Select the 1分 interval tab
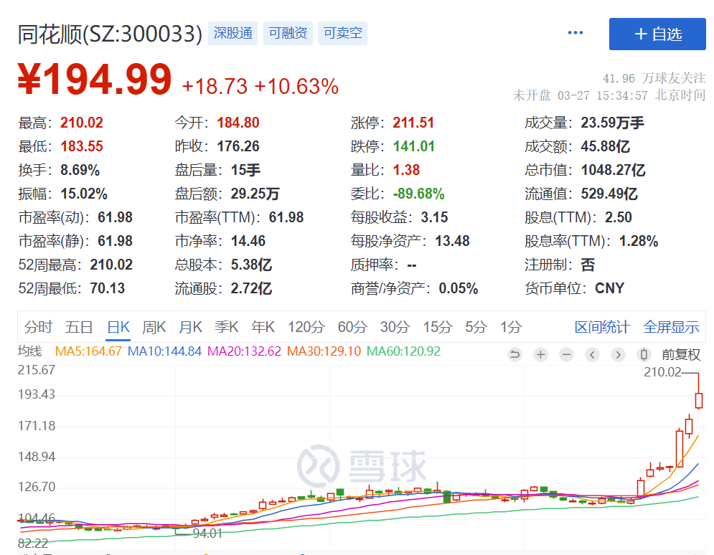Viewport: 714px width, 555px height. pyautogui.click(x=511, y=327)
